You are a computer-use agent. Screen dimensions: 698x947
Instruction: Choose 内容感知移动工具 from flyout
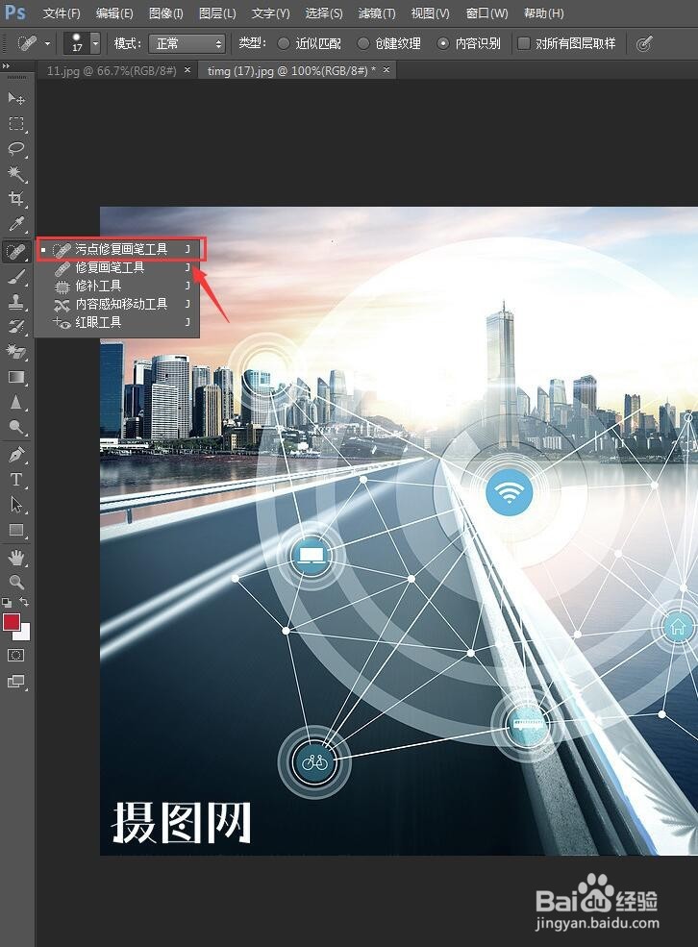click(x=117, y=304)
